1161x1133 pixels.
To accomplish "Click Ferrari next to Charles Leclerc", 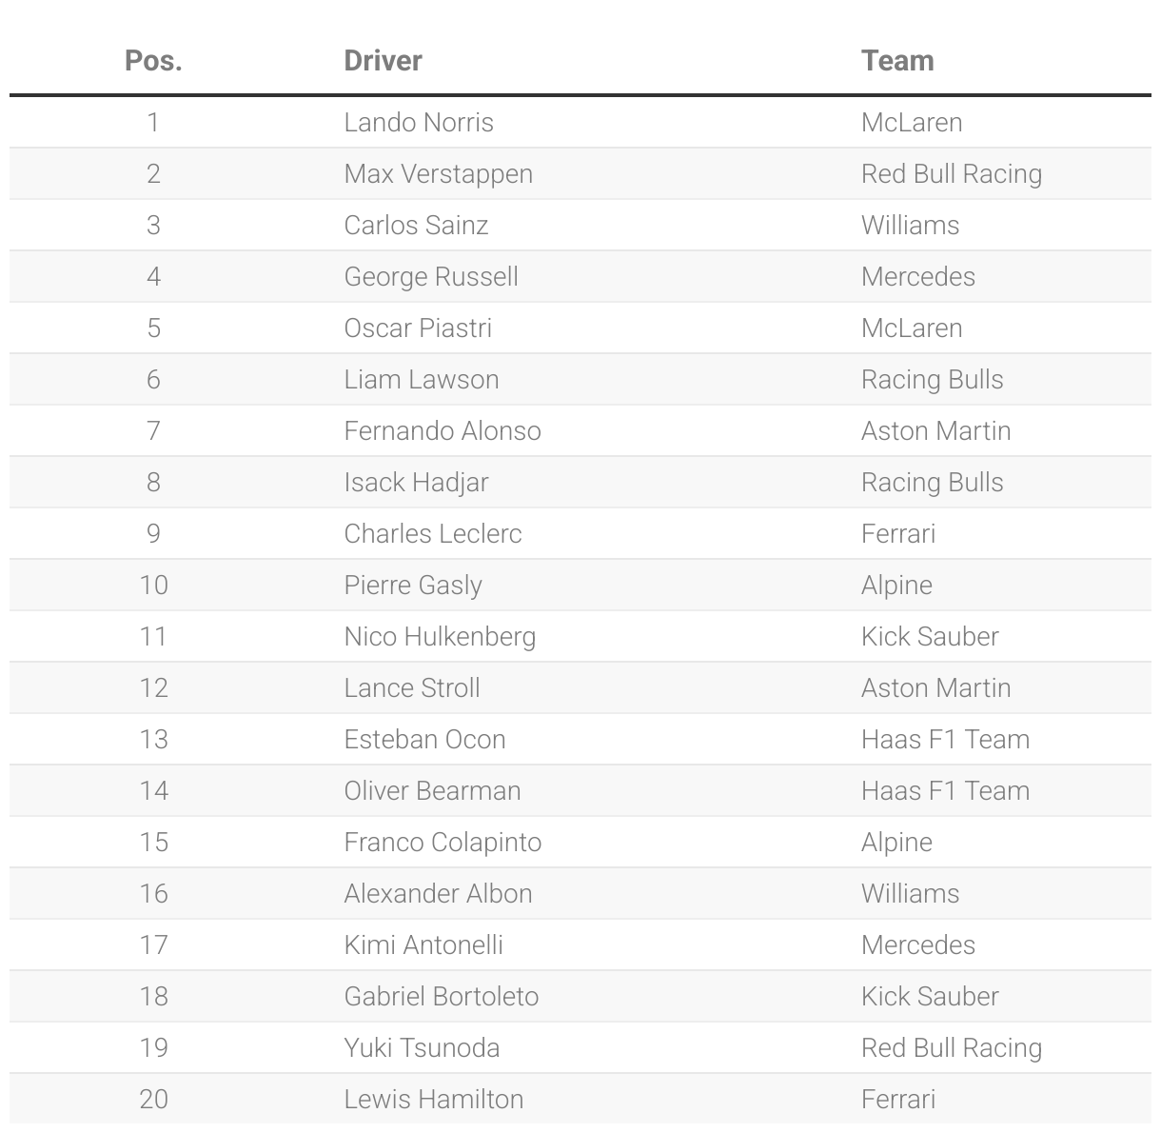I will click(898, 534).
